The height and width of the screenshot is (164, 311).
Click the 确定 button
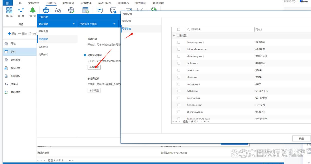click(301, 139)
